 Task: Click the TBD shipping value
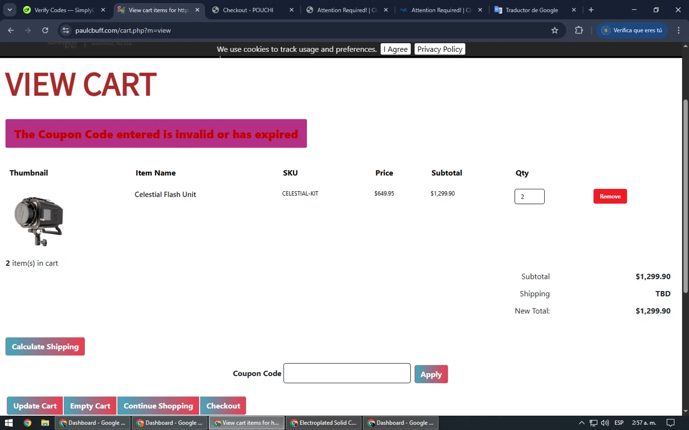[663, 293]
